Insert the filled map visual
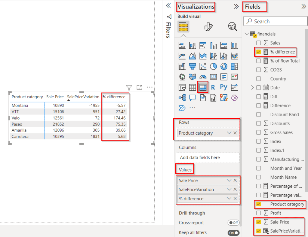Image resolution: width=308 pixels, height=237 pixels. [192, 77]
